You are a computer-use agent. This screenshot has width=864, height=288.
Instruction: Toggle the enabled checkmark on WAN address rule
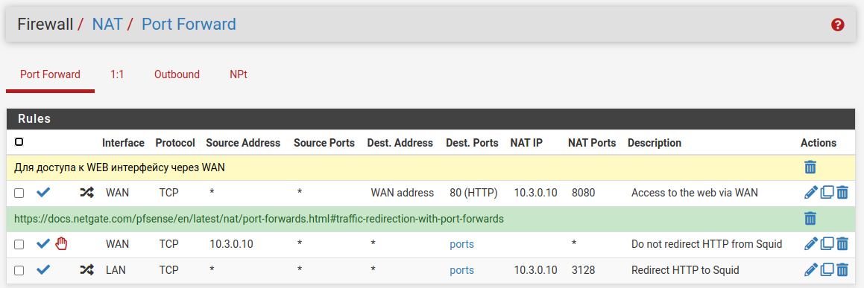[x=43, y=192]
